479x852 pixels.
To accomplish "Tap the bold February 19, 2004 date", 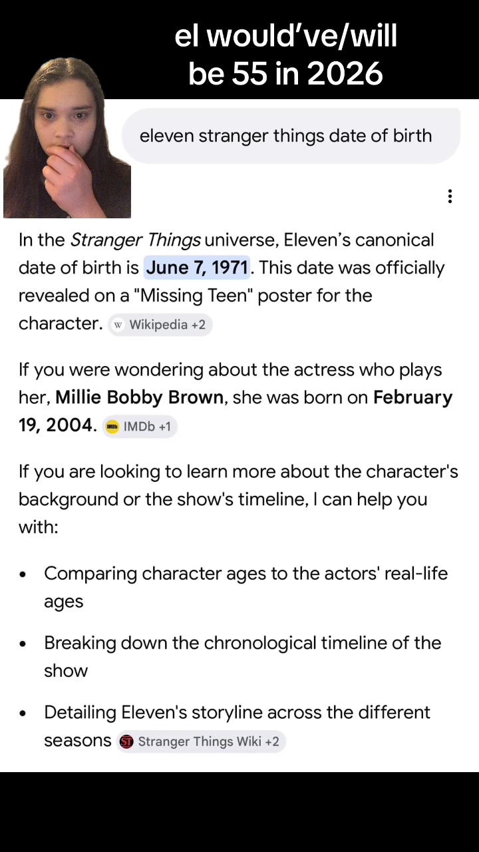I will (236, 411).
